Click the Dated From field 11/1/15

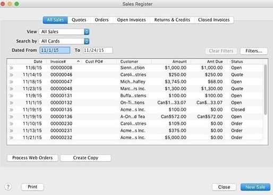tap(55, 50)
